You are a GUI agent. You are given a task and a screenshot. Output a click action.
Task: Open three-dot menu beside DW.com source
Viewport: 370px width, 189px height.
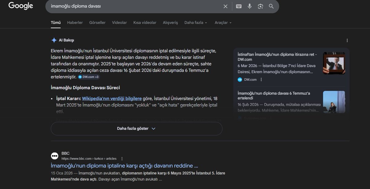pyautogui.click(x=261, y=79)
